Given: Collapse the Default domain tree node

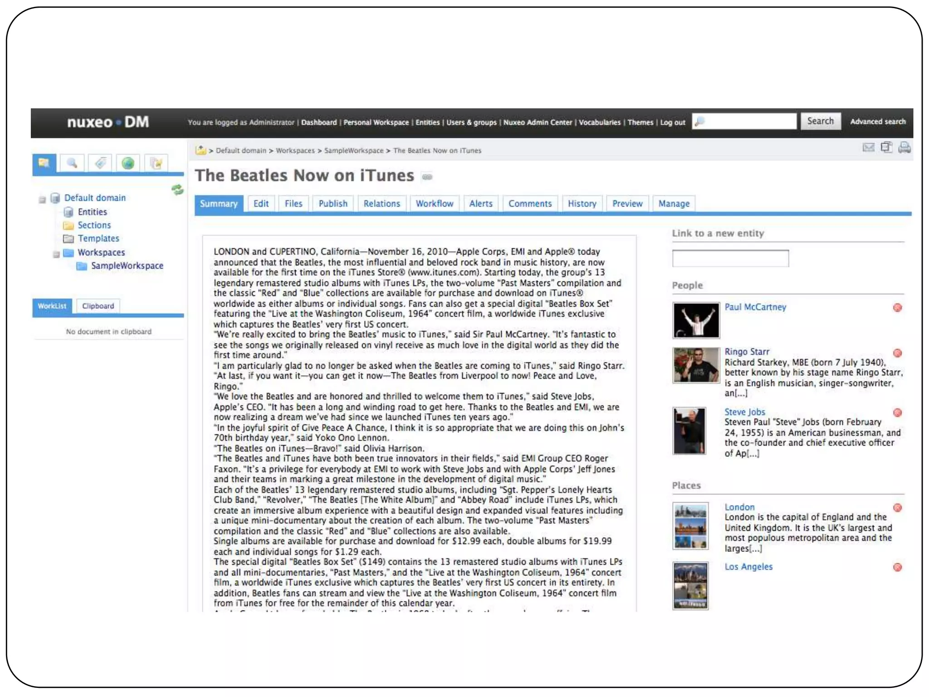Looking at the screenshot, I should [42, 199].
